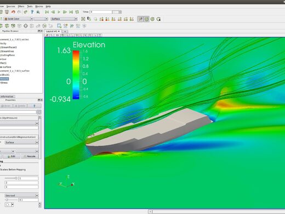Toggle advanced properties gear button
The image size is (285, 214).
(x=39, y=112)
